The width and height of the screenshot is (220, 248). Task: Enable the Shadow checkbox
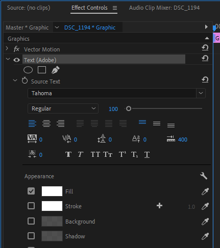pos(31,236)
